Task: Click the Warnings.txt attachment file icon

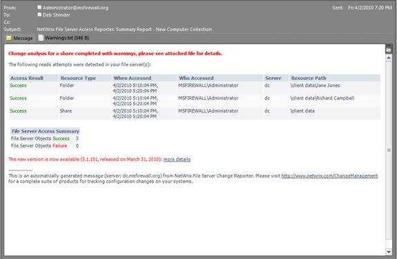Action: click(41, 38)
